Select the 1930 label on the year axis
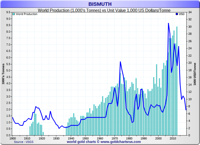The height and width of the screenshot is (145, 200). [56, 138]
